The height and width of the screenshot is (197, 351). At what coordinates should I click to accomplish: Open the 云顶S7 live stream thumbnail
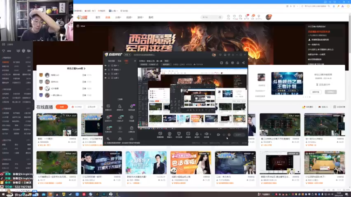[x=146, y=162]
